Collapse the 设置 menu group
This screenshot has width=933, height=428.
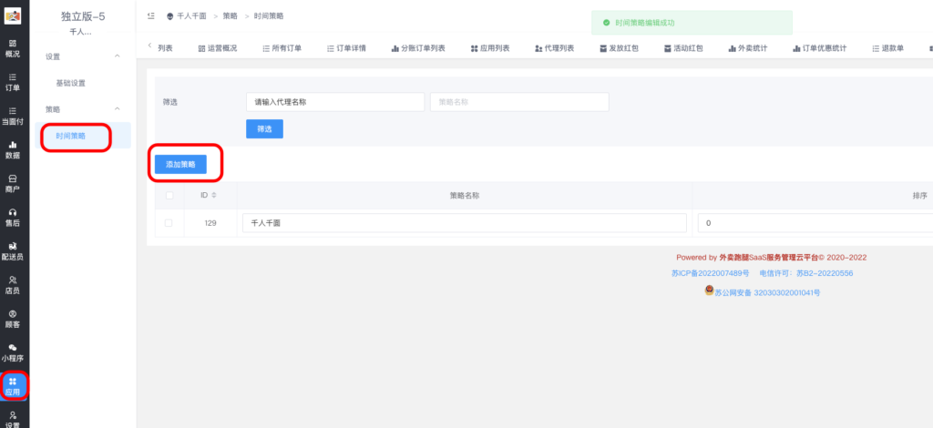click(x=118, y=56)
